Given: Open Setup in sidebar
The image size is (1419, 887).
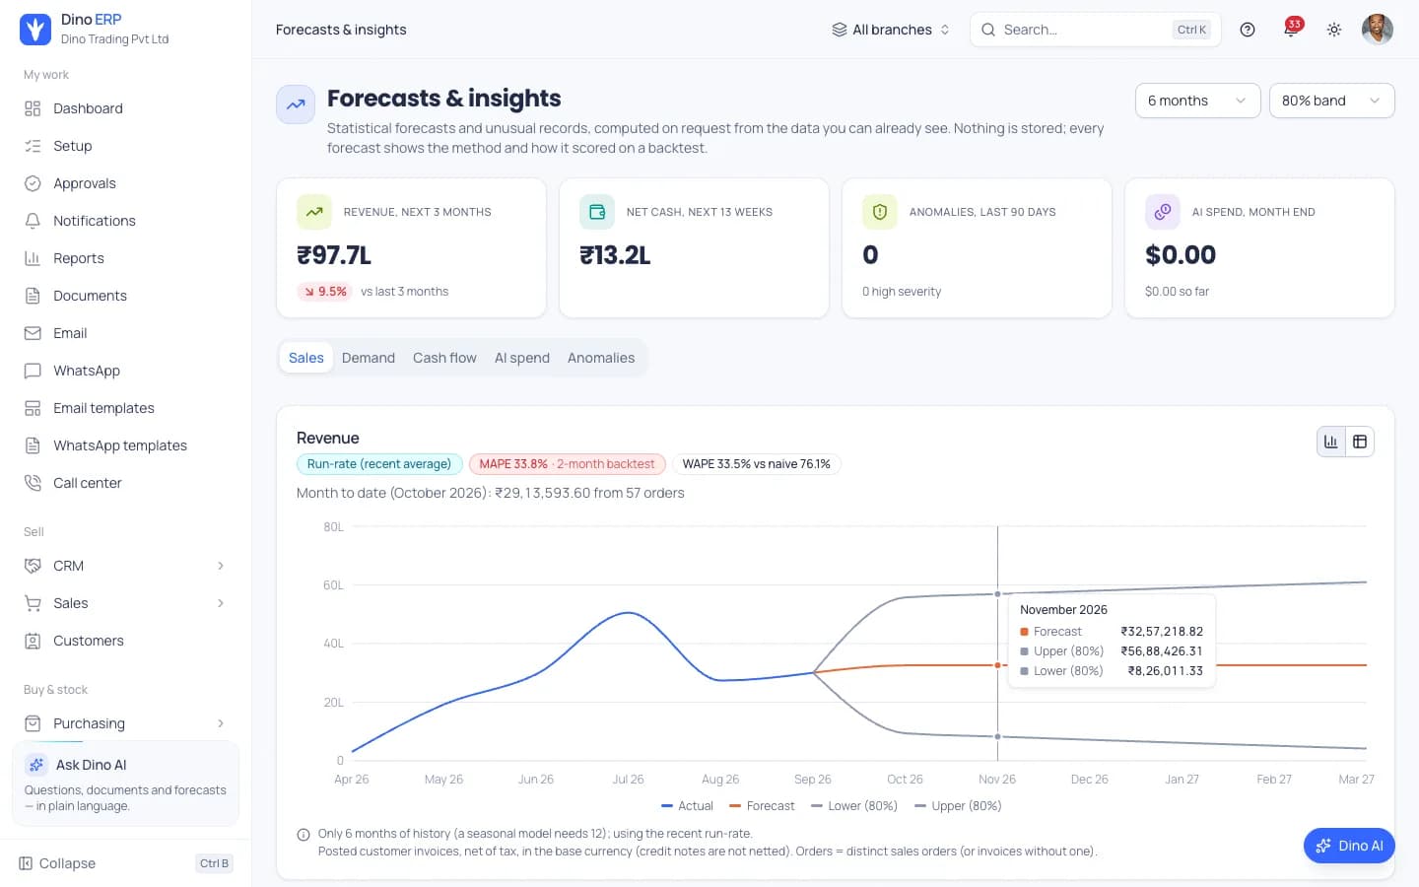Looking at the screenshot, I should click(x=125, y=146).
